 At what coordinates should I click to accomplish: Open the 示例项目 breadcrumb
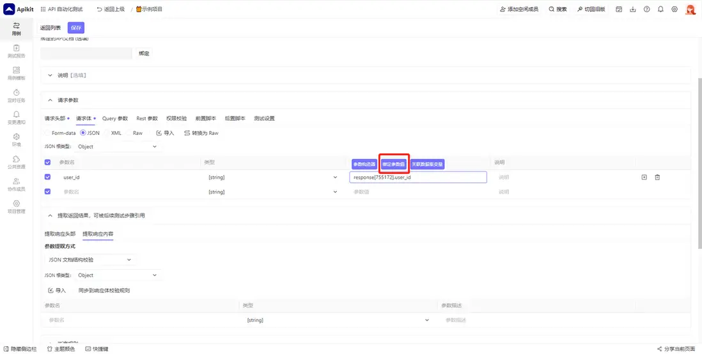(x=149, y=9)
